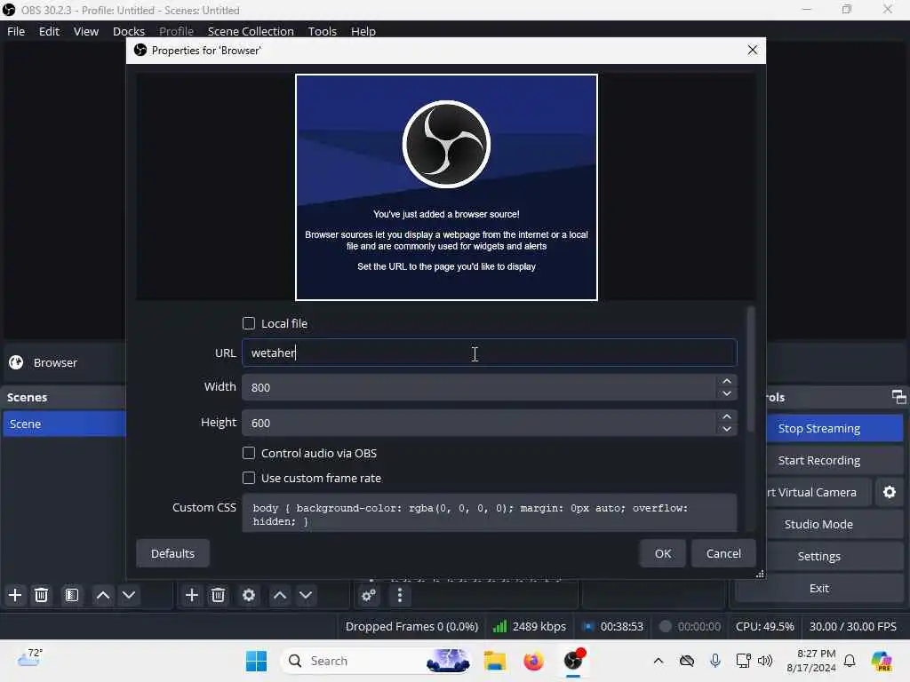Open the Edit menu

[50, 31]
